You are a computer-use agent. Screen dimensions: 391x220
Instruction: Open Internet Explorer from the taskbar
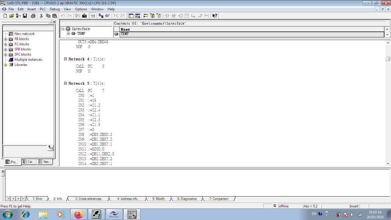click(x=26, y=214)
